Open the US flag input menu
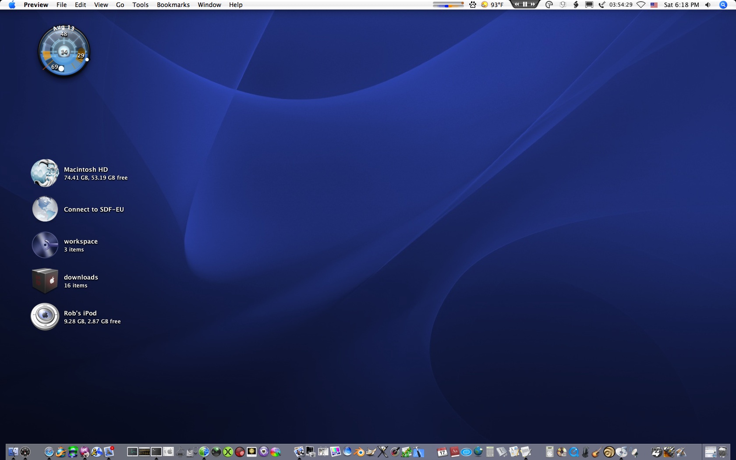Screen dimensions: 736x460 (654, 5)
